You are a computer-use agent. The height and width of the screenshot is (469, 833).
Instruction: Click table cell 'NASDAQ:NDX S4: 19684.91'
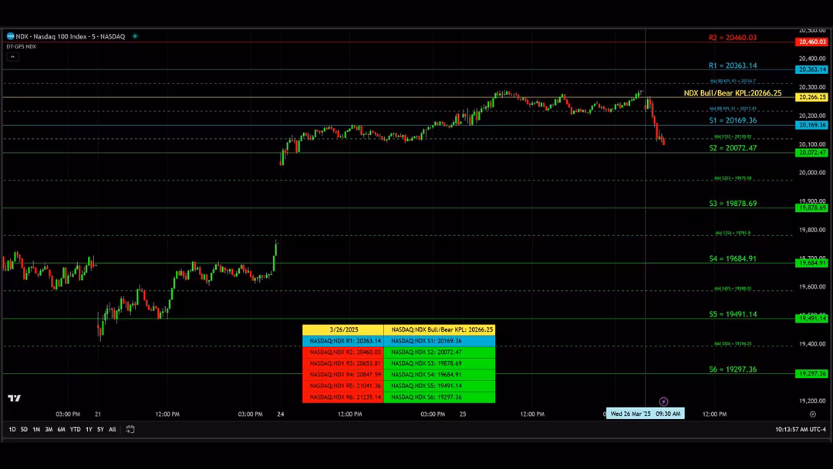[440, 374]
